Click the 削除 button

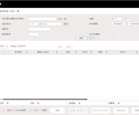58,110
